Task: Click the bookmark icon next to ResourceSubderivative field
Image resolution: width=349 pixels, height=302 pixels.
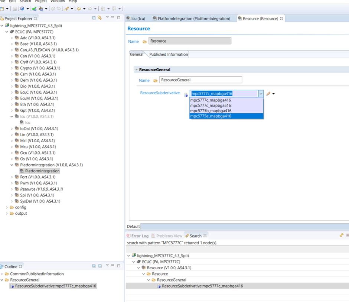Action: [x=186, y=94]
